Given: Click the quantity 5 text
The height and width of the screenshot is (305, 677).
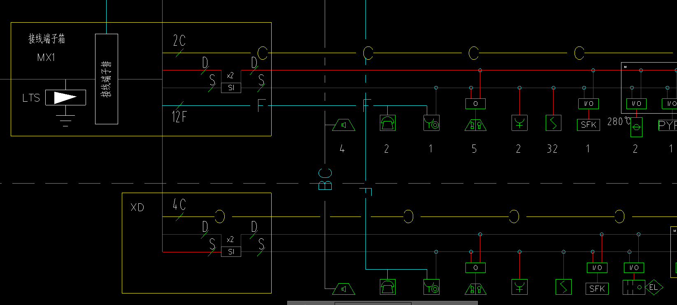Looking at the screenshot, I should 474,149.
